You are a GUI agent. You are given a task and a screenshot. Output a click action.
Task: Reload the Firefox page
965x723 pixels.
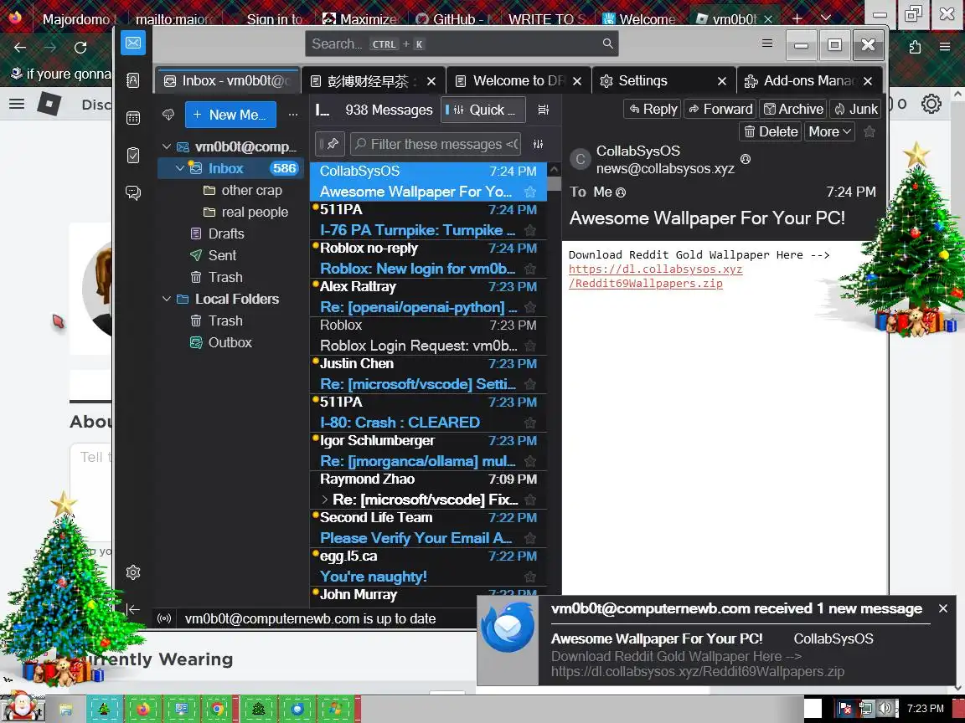tap(80, 48)
